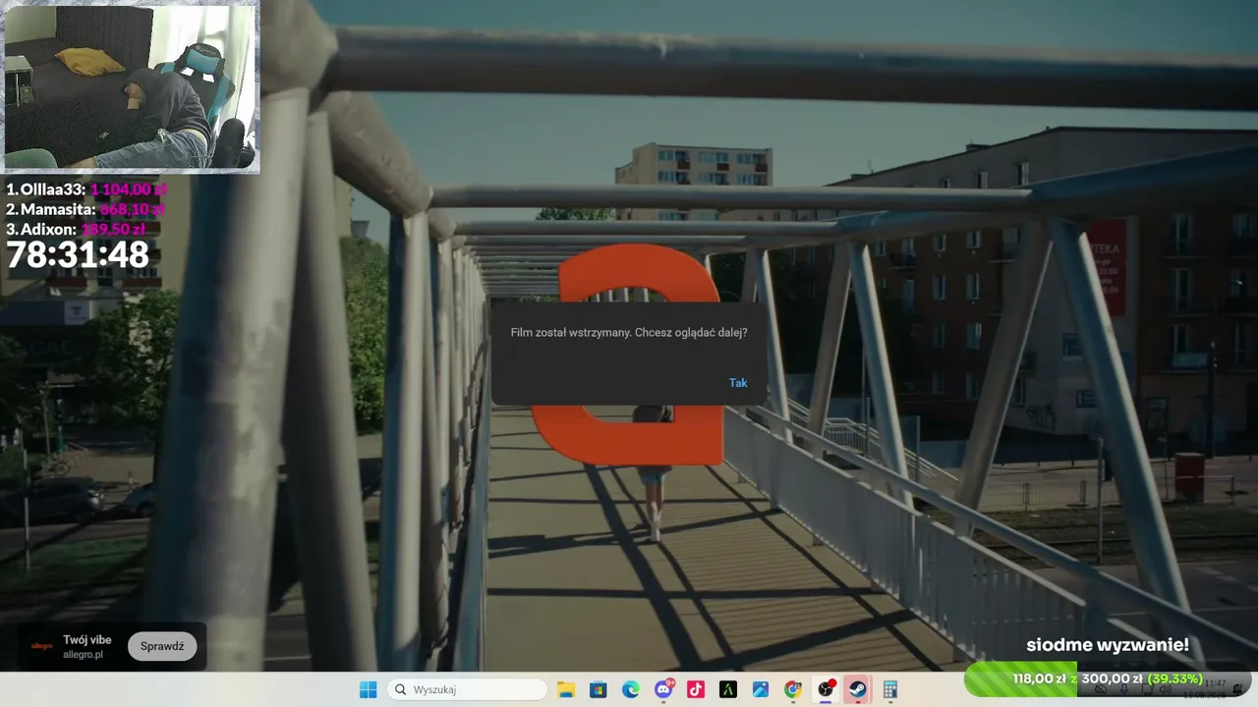This screenshot has width=1258, height=707.
Task: Click the Allegro logo in the ad banner
Action: click(42, 646)
